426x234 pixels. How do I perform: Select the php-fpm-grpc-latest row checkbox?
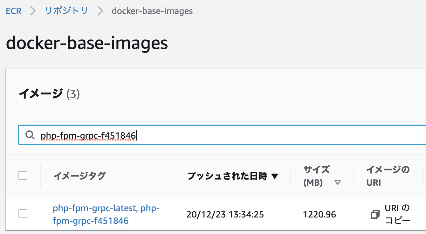click(23, 214)
